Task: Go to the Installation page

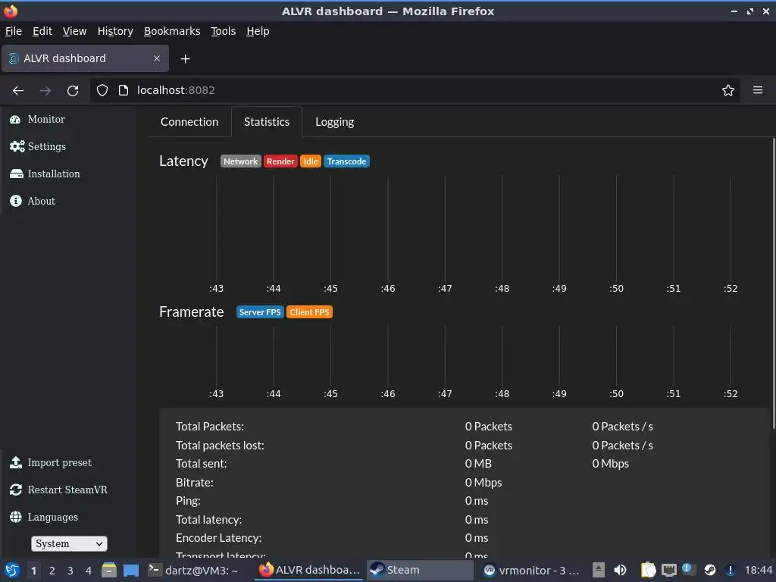Action: (x=45, y=174)
